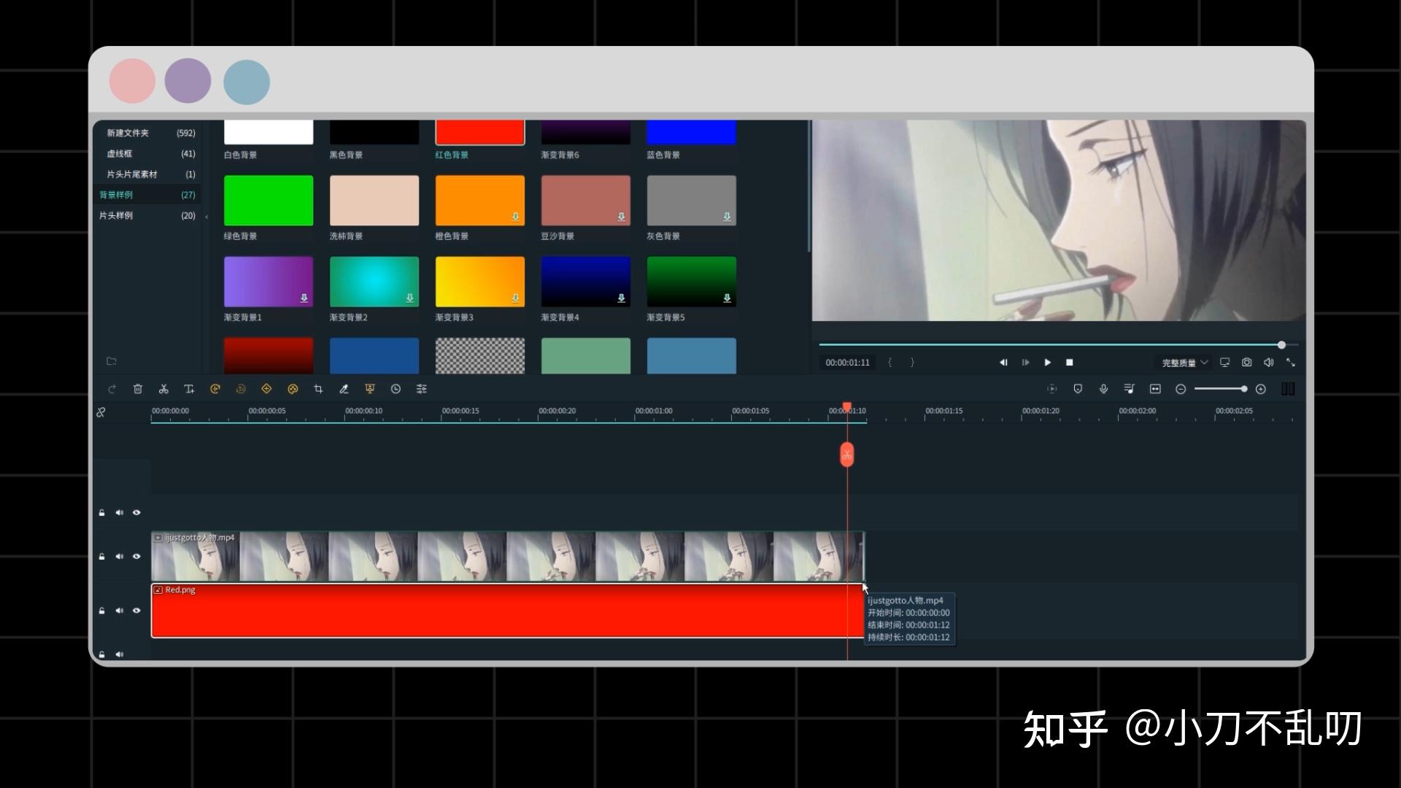
Task: Select 渐变背景3 yellow gradient thumbnail
Action: 480,282
